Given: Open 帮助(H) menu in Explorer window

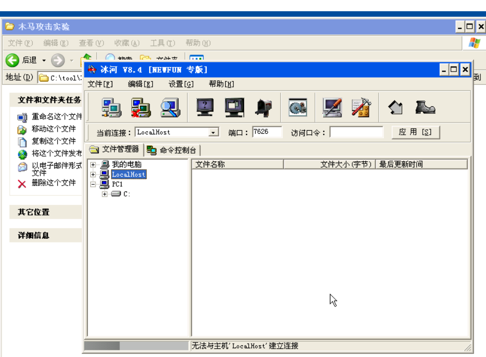Looking at the screenshot, I should point(198,43).
